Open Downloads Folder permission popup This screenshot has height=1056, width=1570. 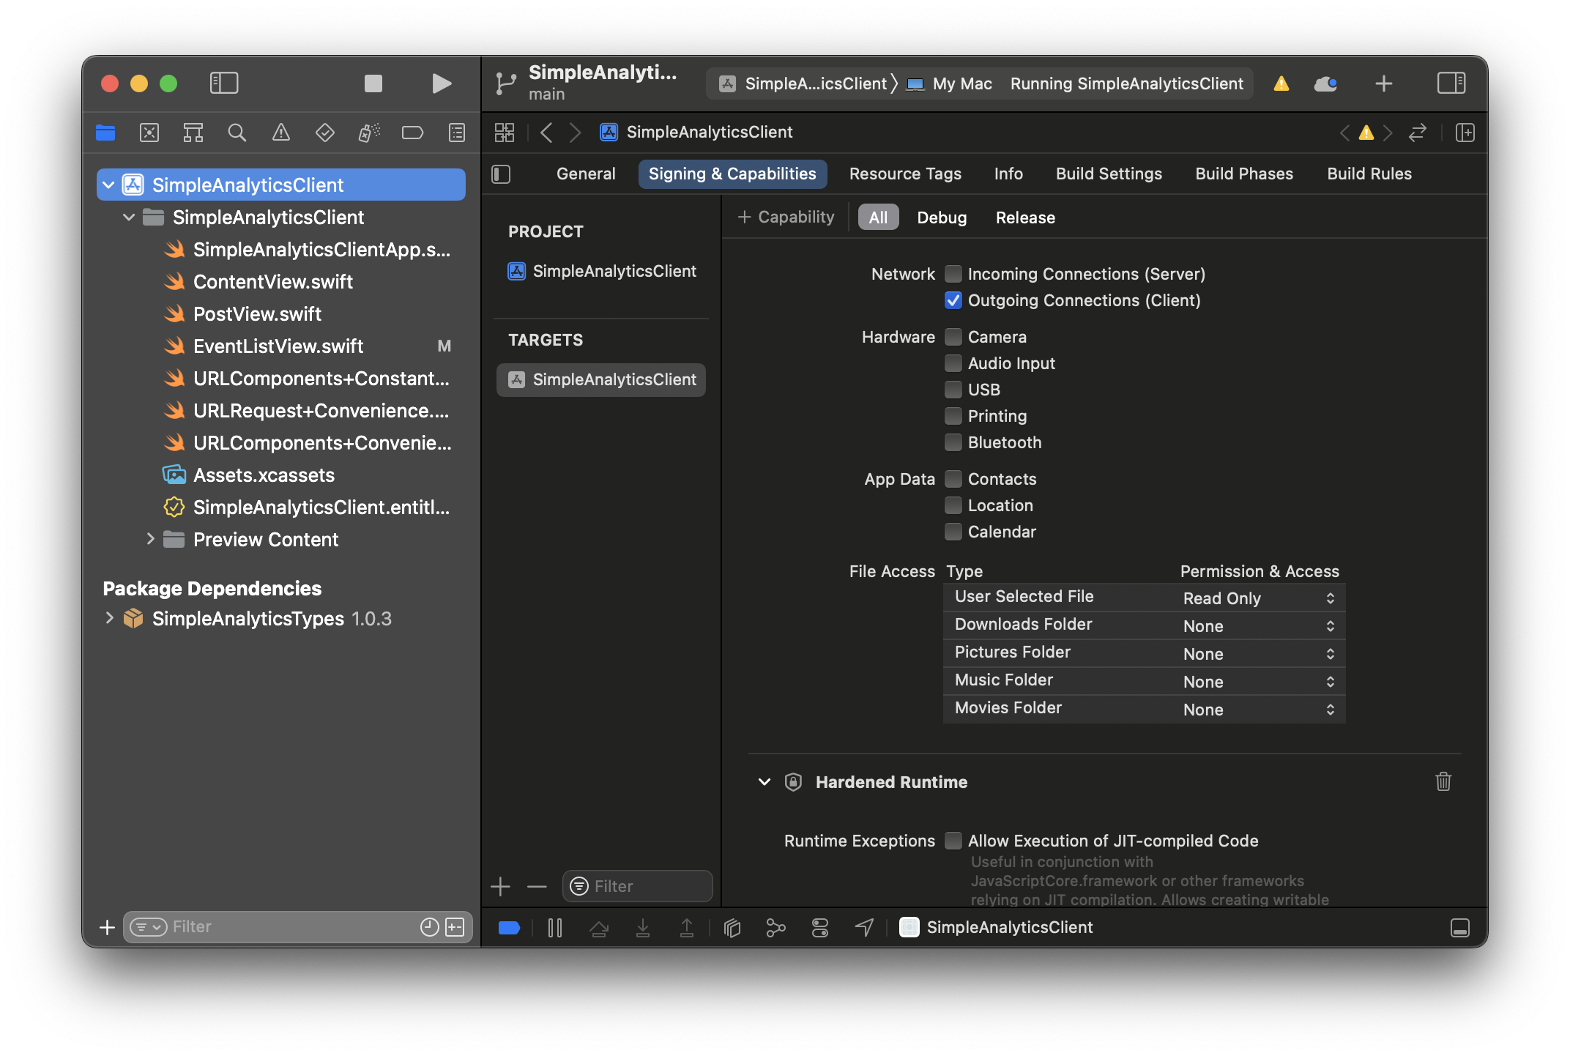[x=1260, y=626]
